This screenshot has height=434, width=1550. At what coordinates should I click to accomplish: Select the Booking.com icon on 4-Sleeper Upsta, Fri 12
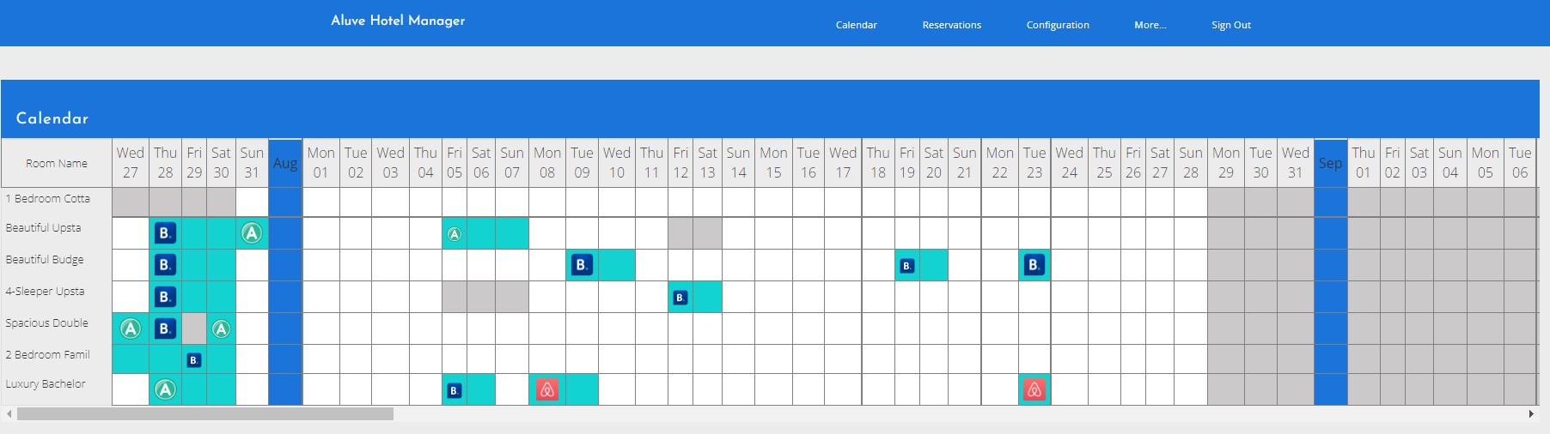pos(680,298)
